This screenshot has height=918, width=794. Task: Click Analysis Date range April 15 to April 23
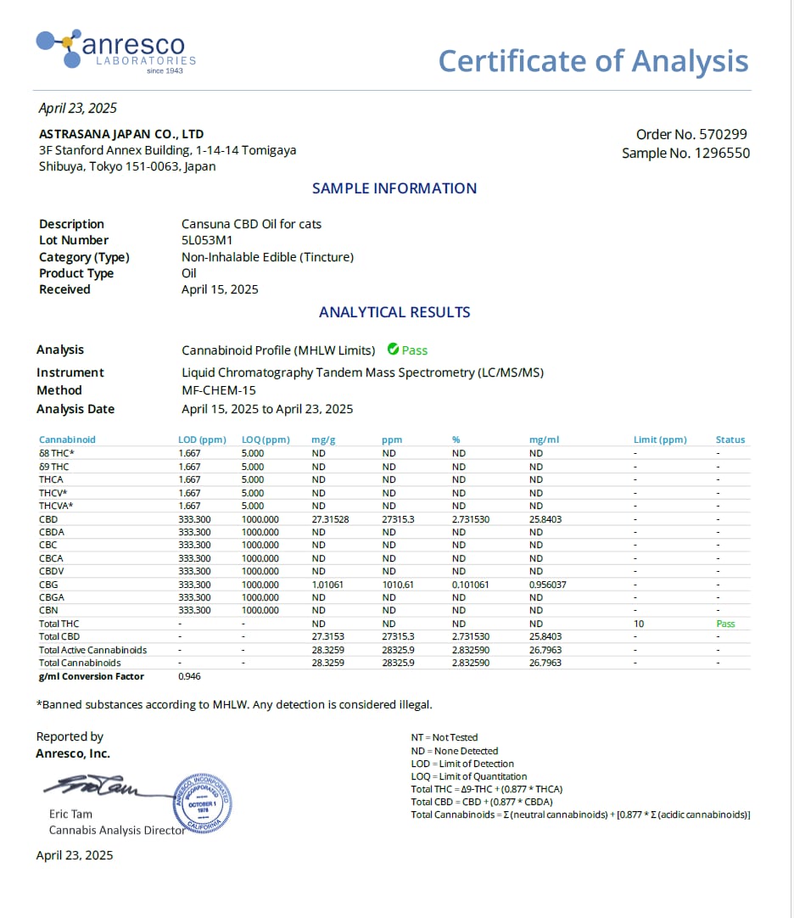[267, 409]
